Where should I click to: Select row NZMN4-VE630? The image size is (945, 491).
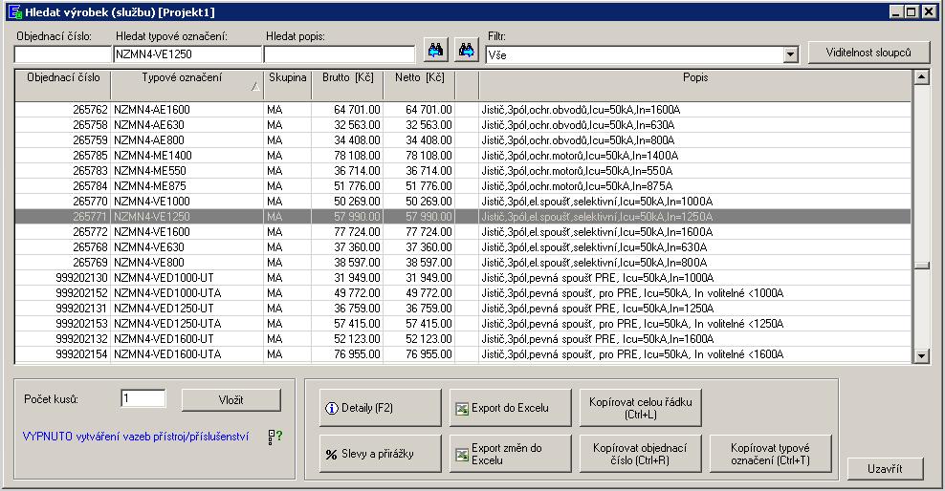[x=463, y=247]
